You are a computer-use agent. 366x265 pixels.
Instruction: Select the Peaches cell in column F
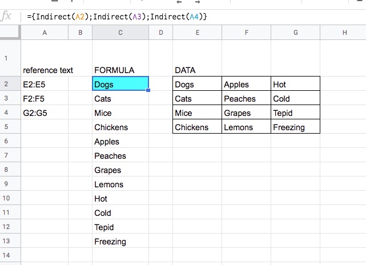247,98
